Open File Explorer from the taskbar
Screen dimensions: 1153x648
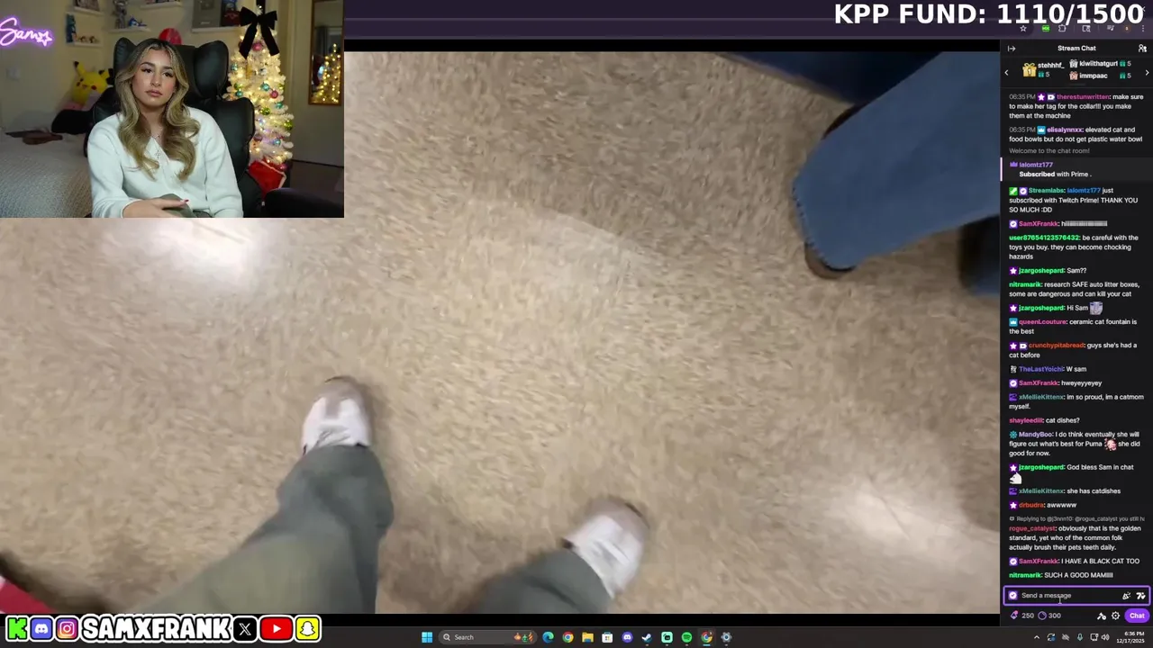click(x=587, y=637)
